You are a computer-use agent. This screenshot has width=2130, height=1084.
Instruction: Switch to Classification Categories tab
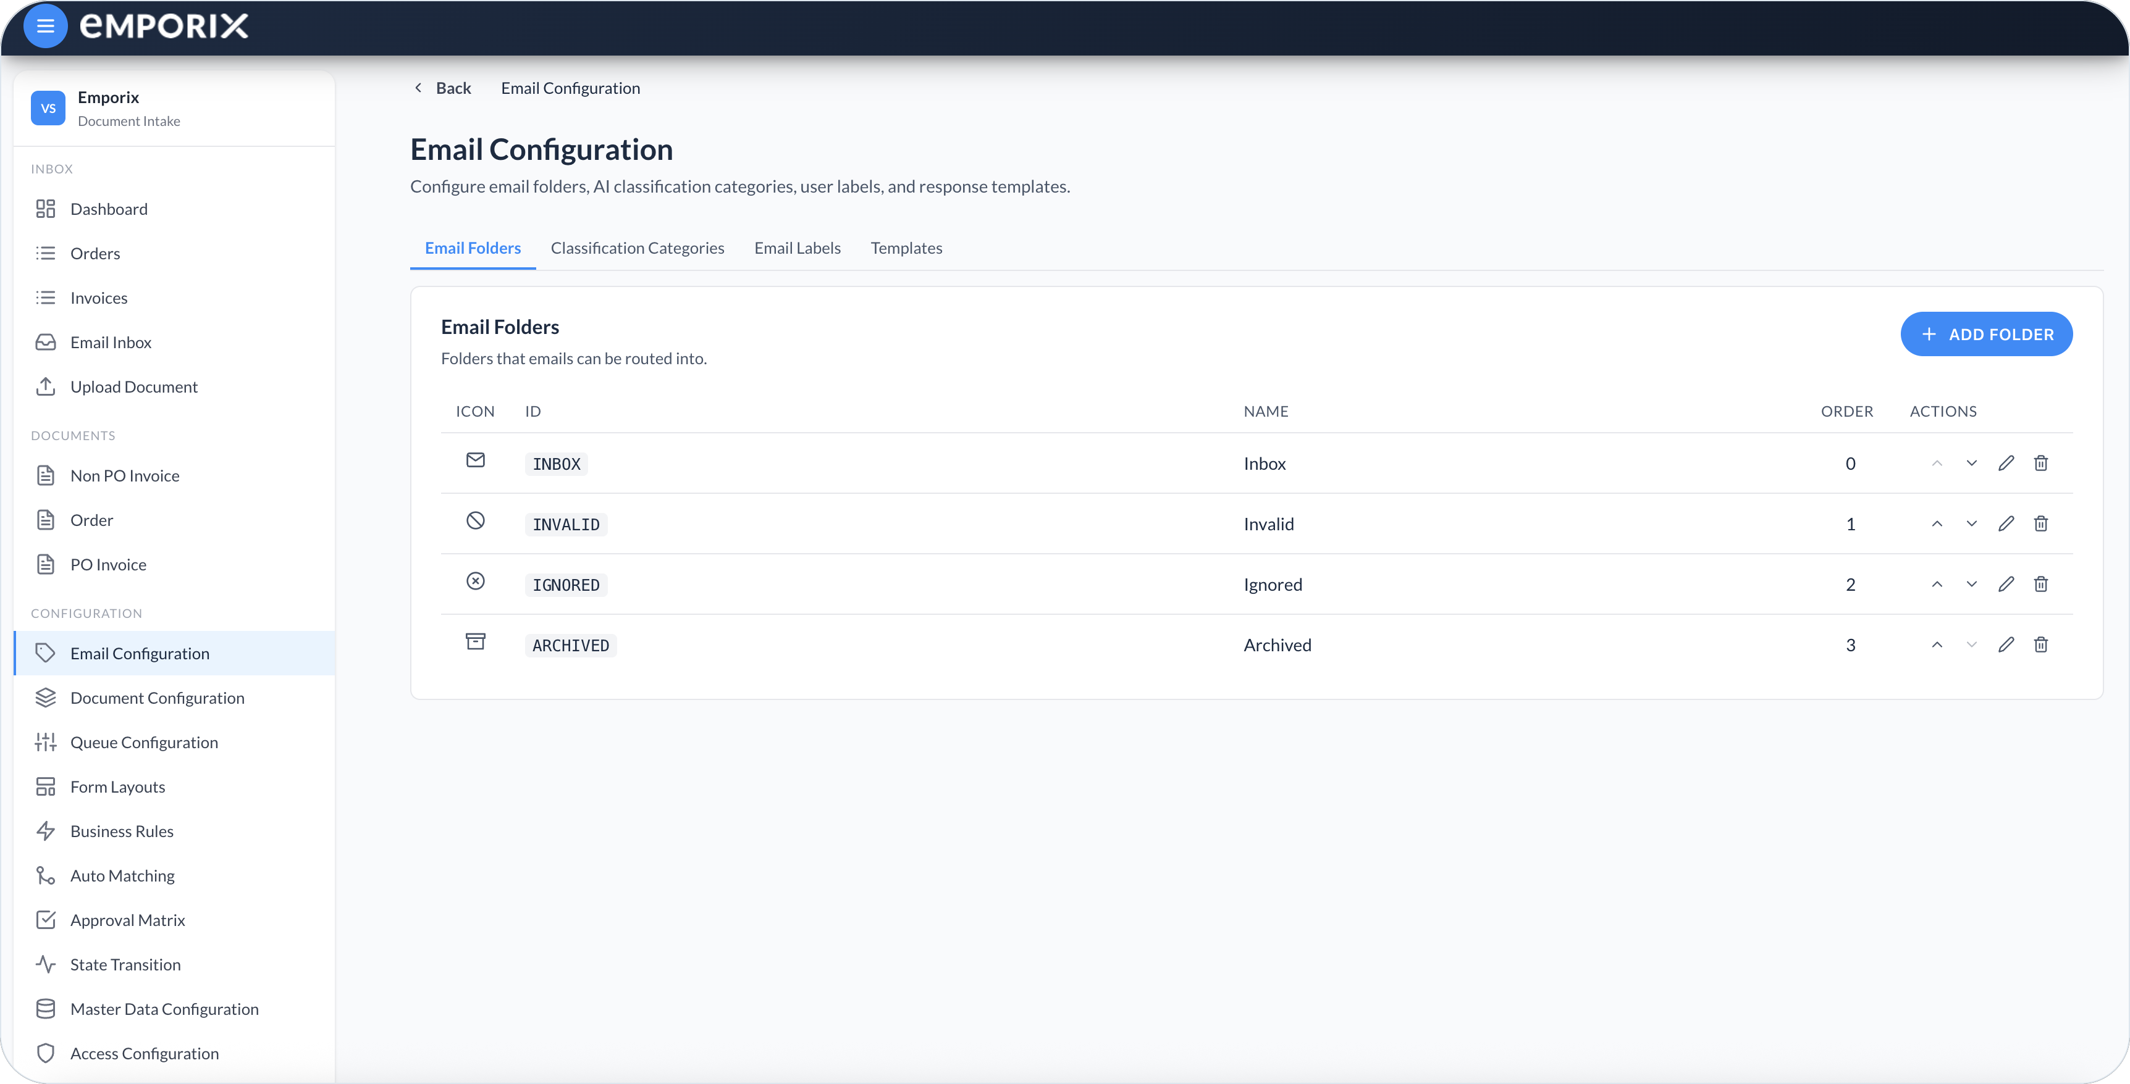[x=638, y=248]
